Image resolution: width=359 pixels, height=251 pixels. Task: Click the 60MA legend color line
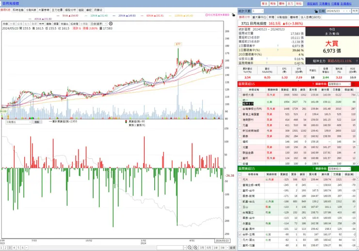tap(142, 16)
